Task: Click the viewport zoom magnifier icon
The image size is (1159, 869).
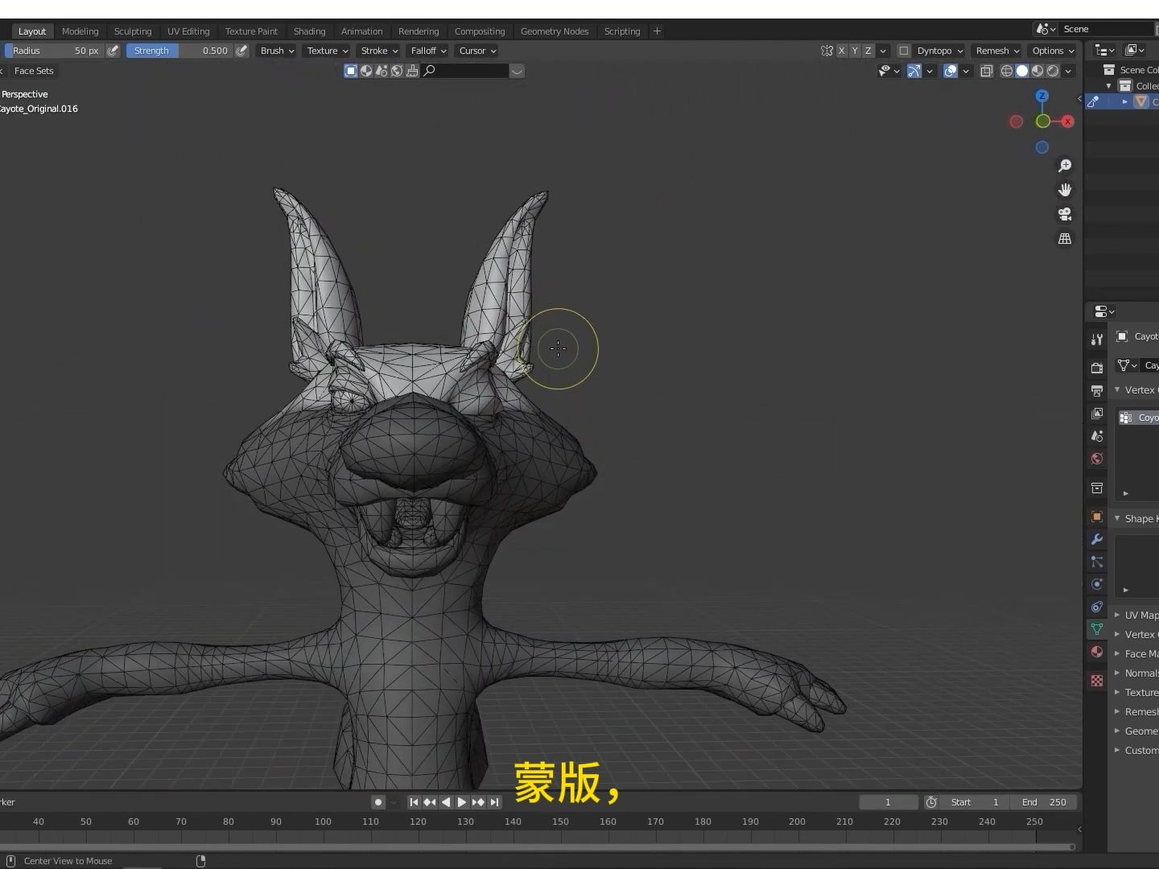Action: click(1065, 166)
